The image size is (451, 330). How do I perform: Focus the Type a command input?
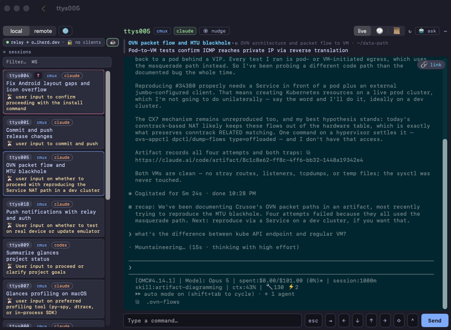[x=212, y=321]
